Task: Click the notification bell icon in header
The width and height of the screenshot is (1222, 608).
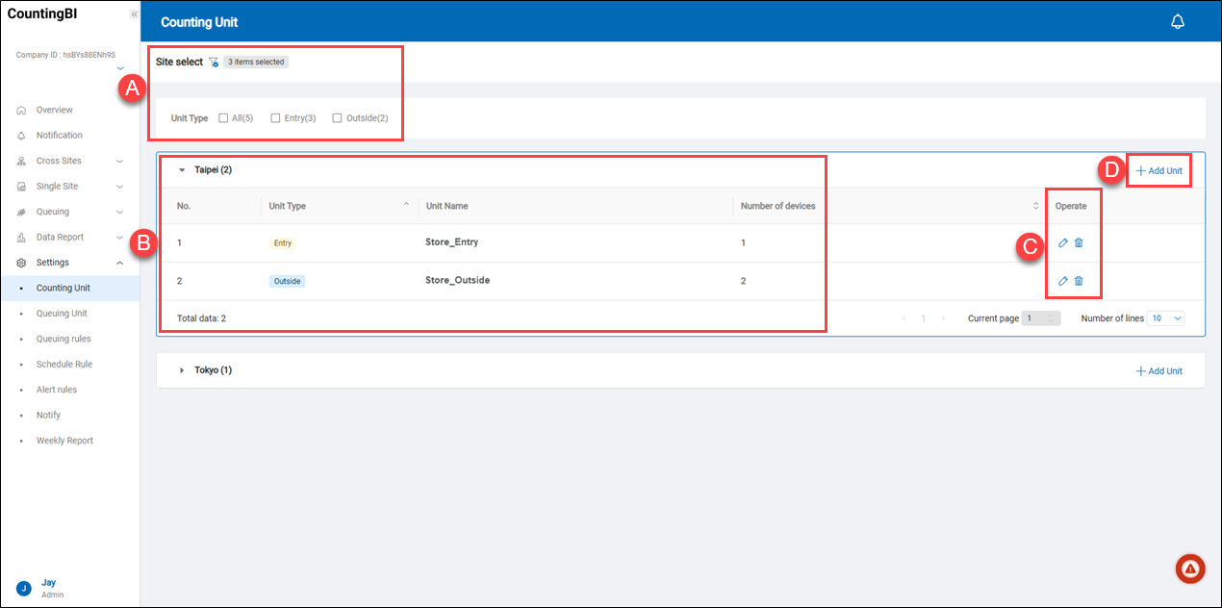Action: click(x=1177, y=22)
